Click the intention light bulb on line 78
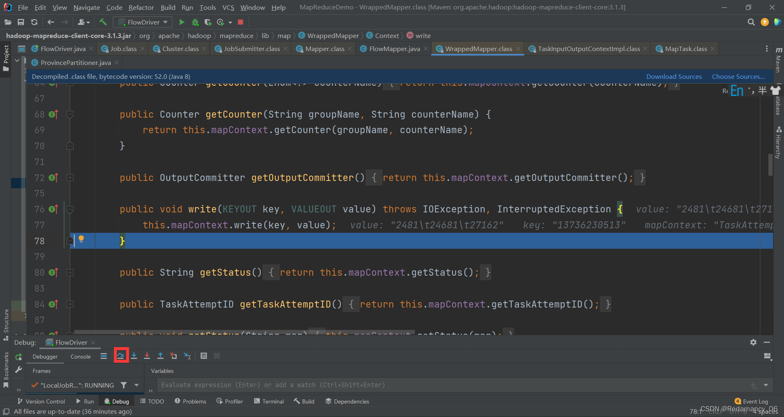This screenshot has width=784, height=417. click(81, 239)
